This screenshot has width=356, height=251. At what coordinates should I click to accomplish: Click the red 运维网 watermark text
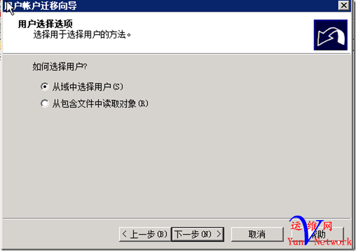312,226
